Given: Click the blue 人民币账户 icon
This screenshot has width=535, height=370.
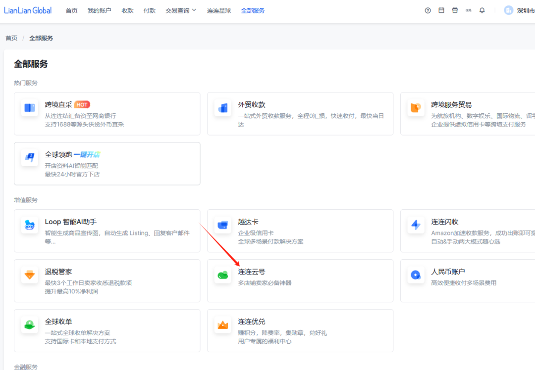Looking at the screenshot, I should pyautogui.click(x=416, y=275).
